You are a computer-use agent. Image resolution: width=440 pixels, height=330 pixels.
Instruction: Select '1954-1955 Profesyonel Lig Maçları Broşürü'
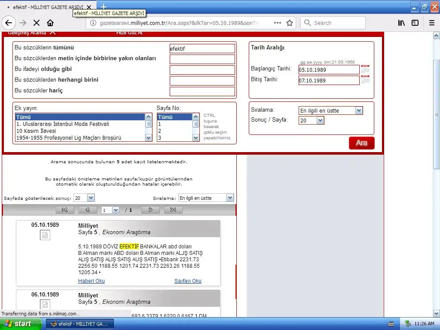pyautogui.click(x=80, y=137)
